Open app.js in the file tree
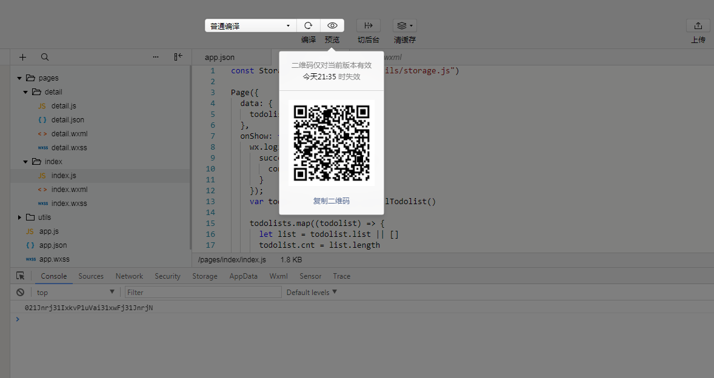This screenshot has height=378, width=714. tap(48, 231)
